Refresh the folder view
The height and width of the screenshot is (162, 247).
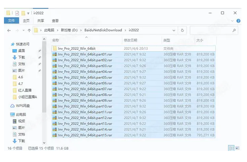[x=182, y=30]
